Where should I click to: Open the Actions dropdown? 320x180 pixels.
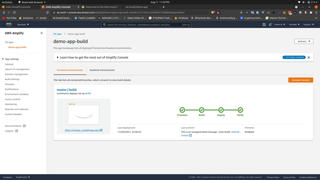[x=304, y=41]
